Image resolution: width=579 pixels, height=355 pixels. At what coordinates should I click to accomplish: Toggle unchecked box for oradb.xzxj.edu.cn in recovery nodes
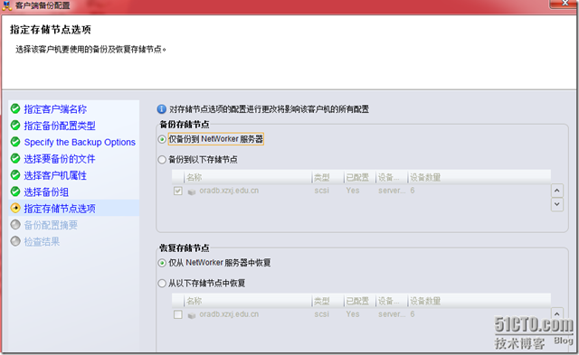point(178,314)
